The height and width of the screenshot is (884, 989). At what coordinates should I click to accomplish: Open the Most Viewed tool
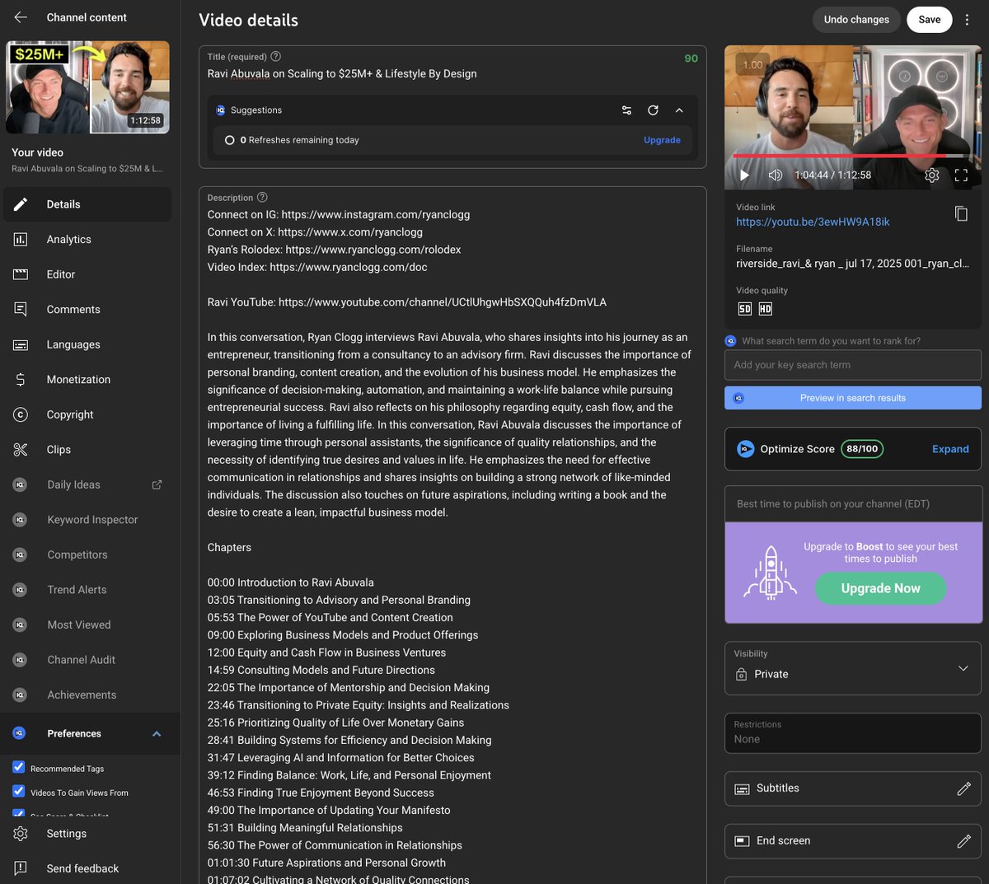[x=87, y=624]
